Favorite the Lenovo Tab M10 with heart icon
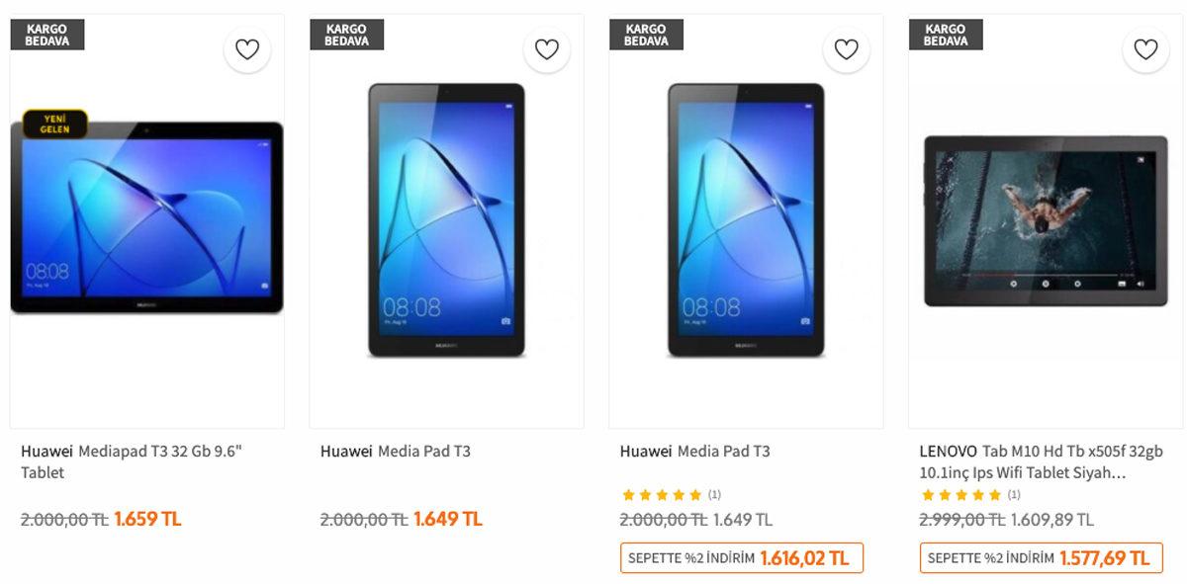This screenshot has width=1187, height=584. coord(1145,49)
